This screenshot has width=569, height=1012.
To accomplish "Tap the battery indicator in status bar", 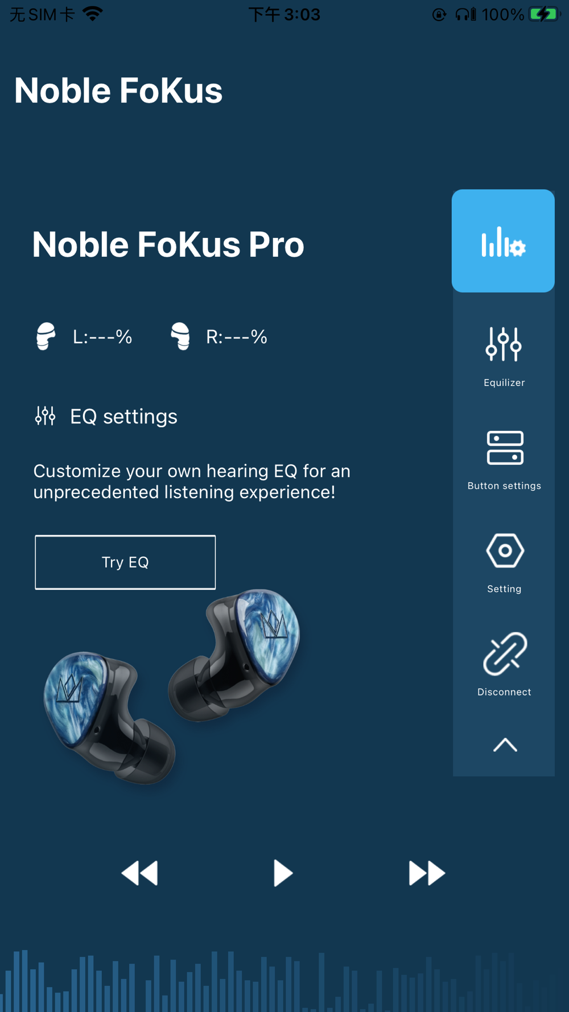I will tap(545, 14).
